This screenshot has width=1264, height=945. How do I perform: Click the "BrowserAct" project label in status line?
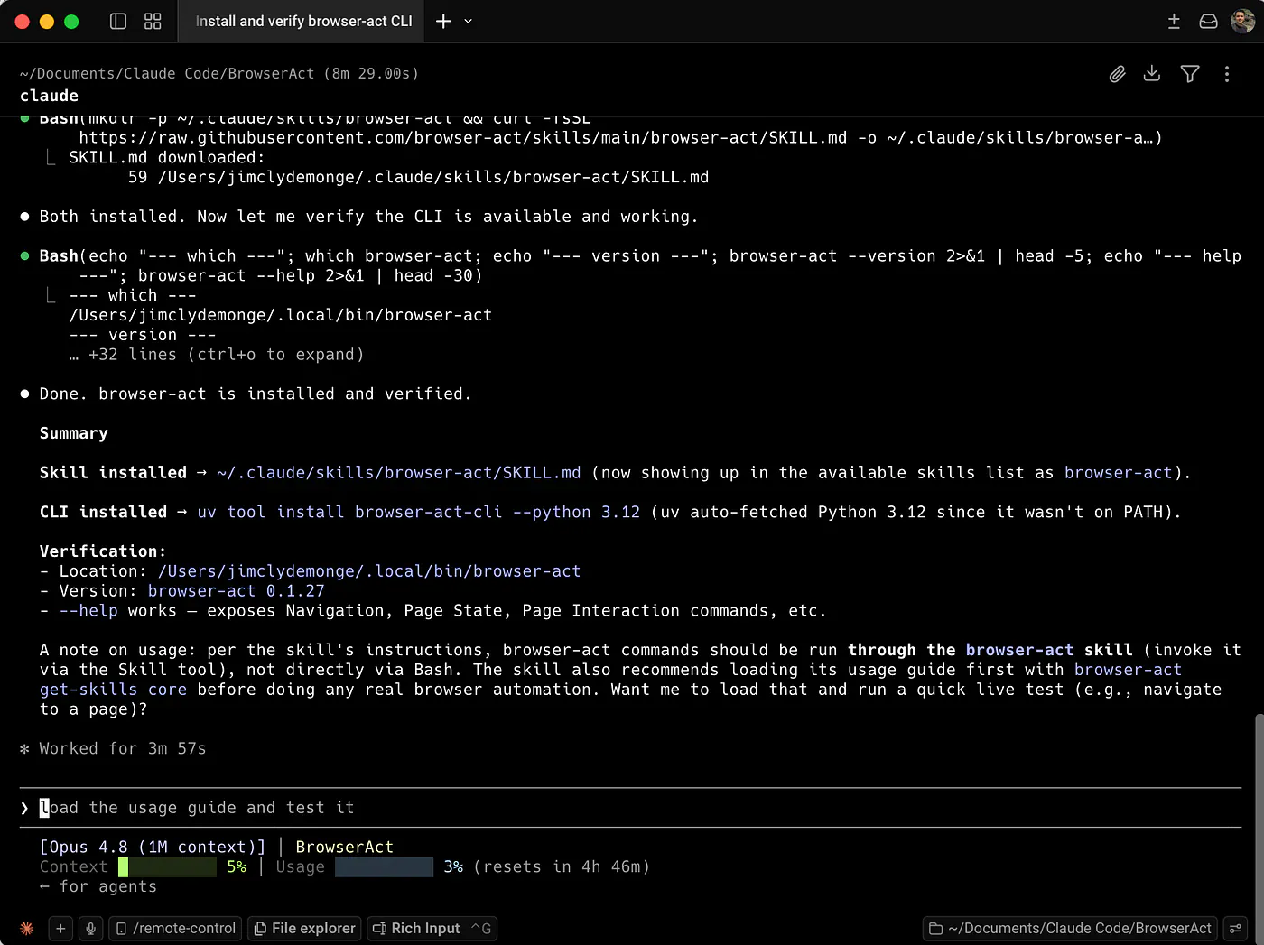(x=345, y=848)
